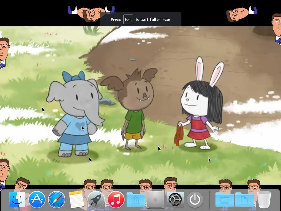Viewport: 281px width, 211px height.
Task: Launch the App Store dock icon
Action: click(x=37, y=199)
